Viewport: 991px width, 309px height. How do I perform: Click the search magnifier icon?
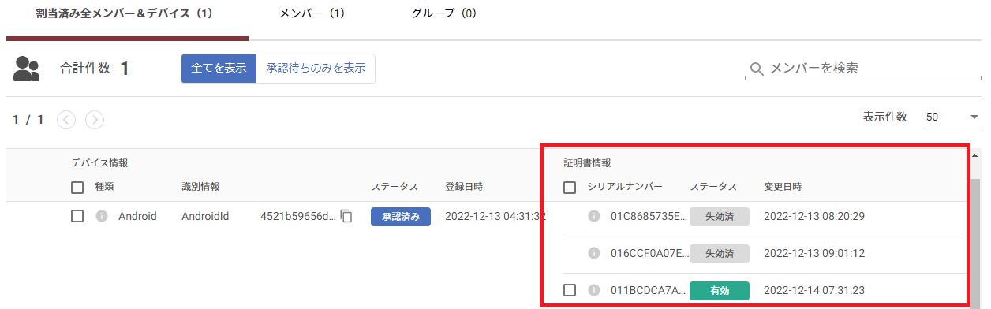(x=757, y=69)
